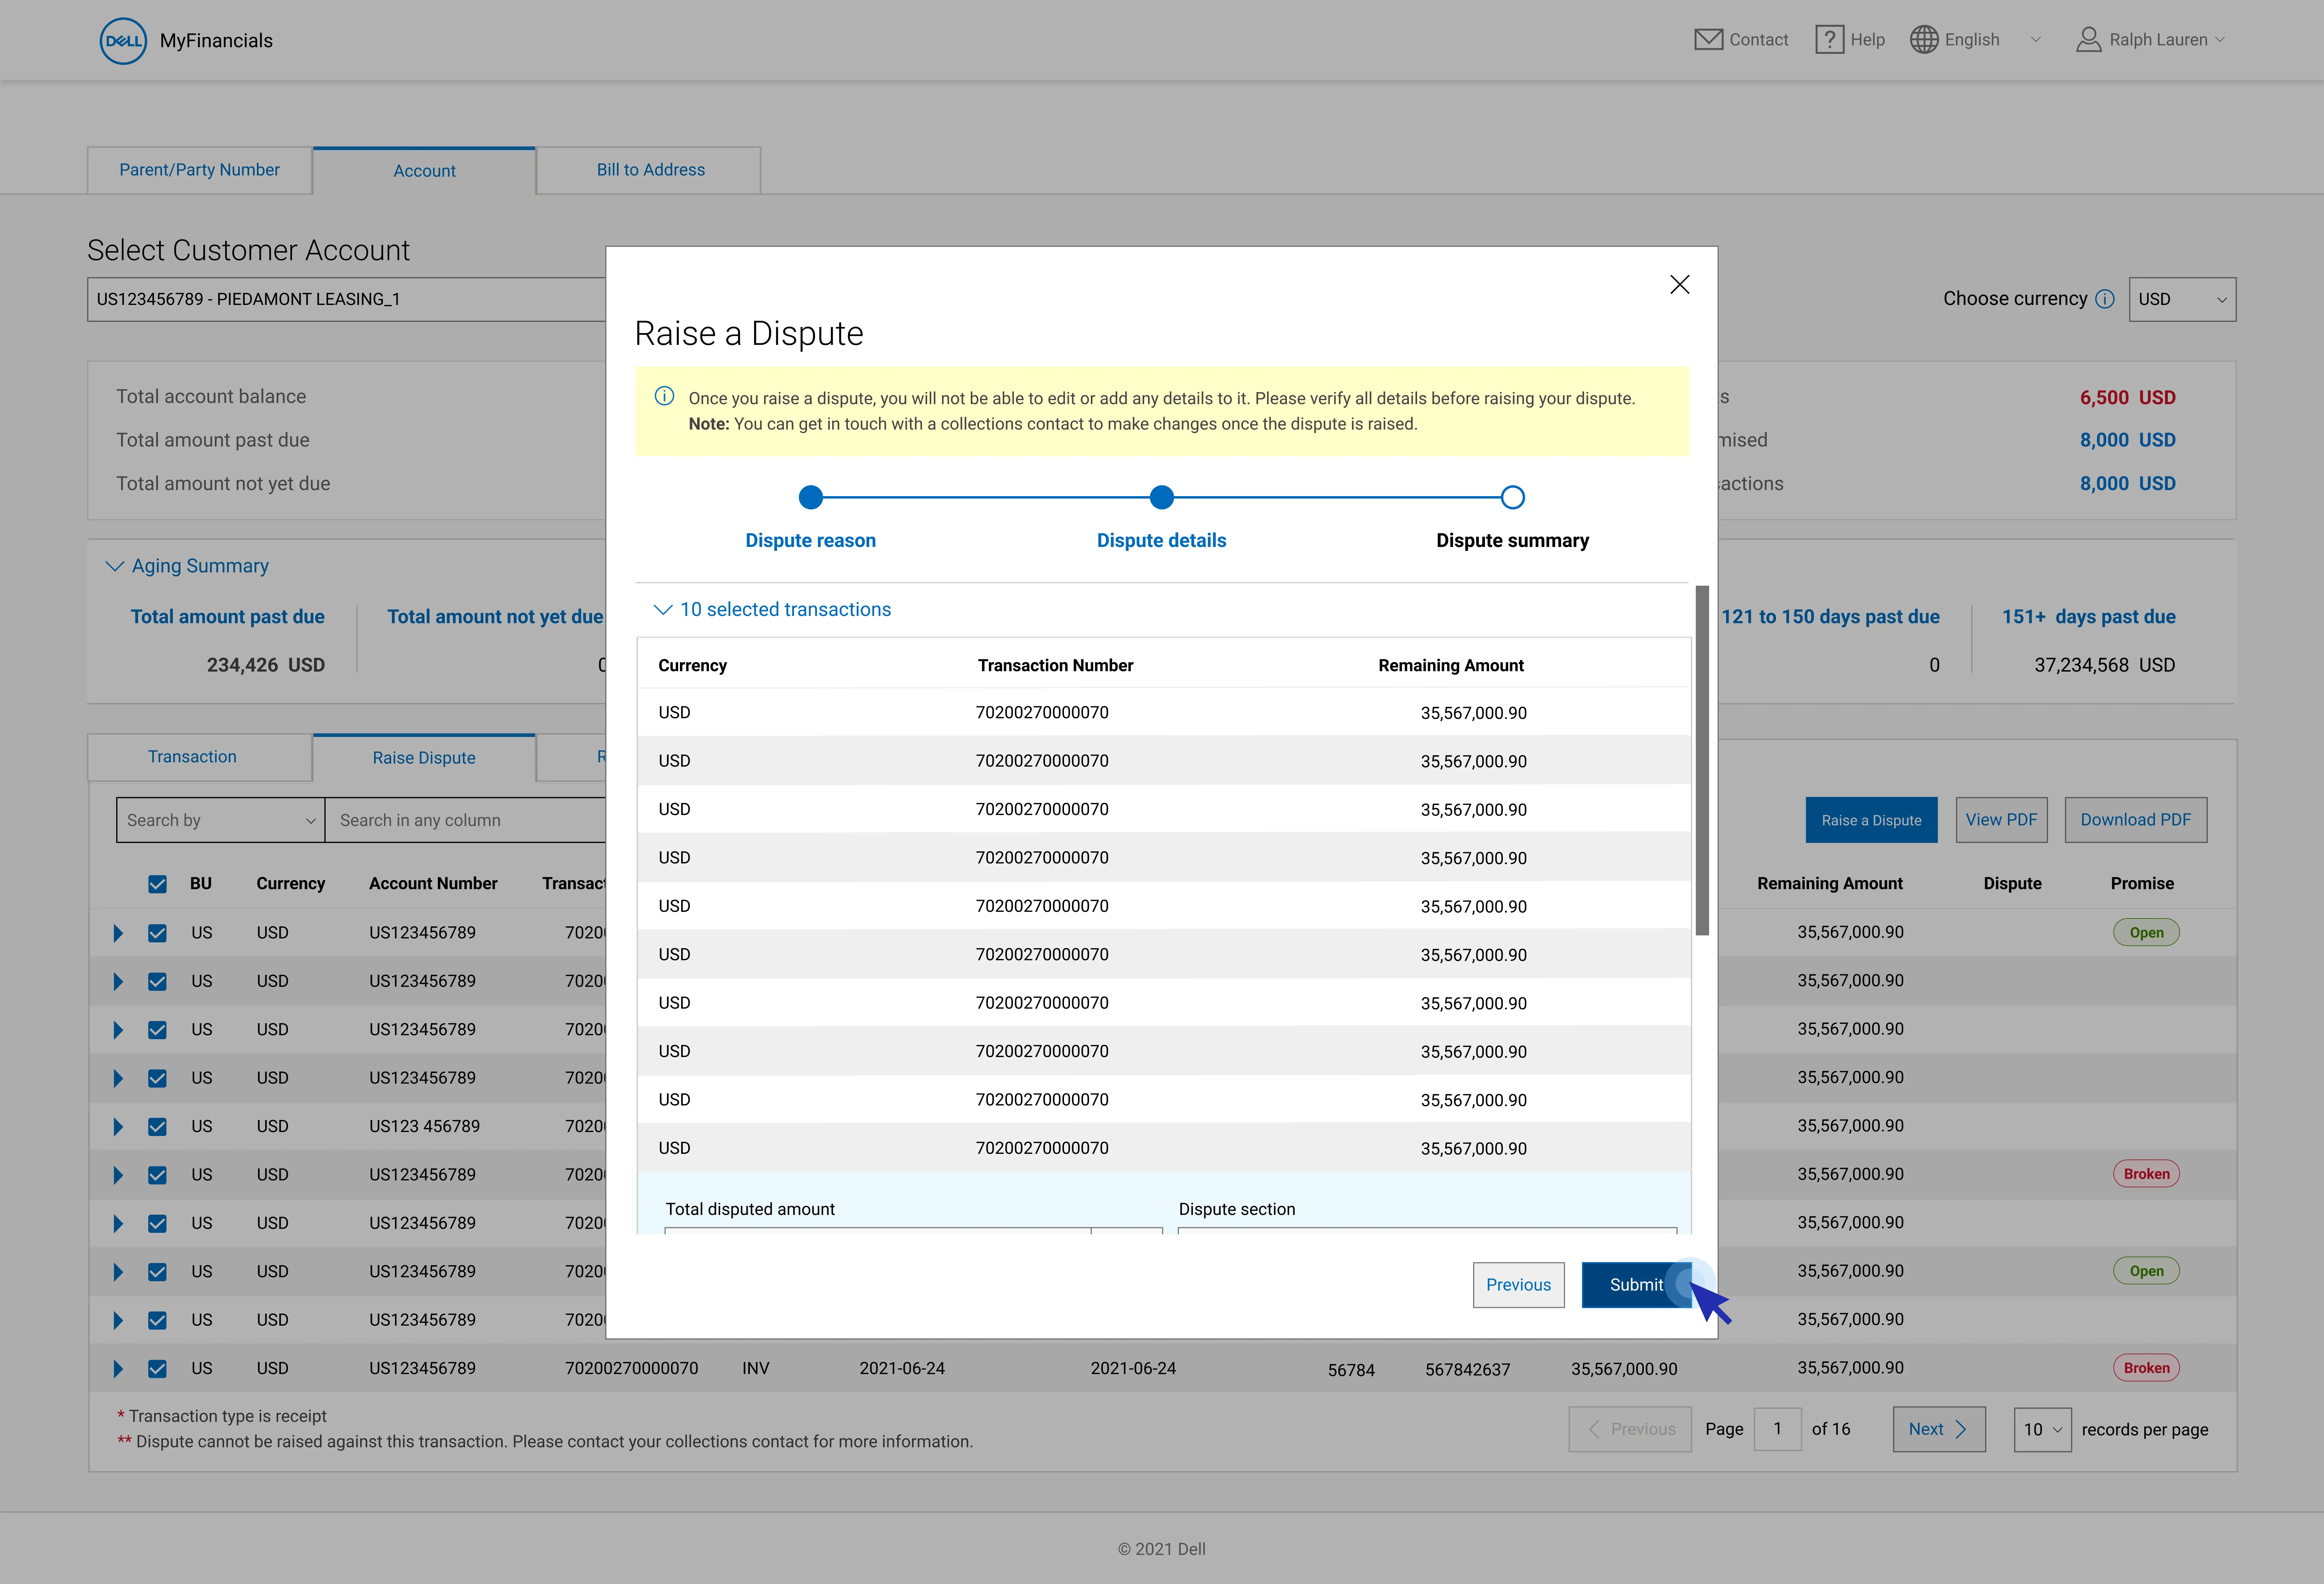Uncheck the last row checkbox with INV type

click(x=157, y=1369)
